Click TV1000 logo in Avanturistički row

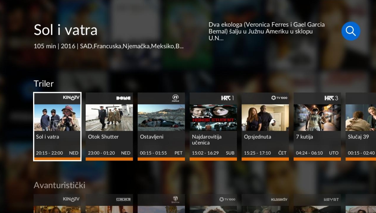227,199
